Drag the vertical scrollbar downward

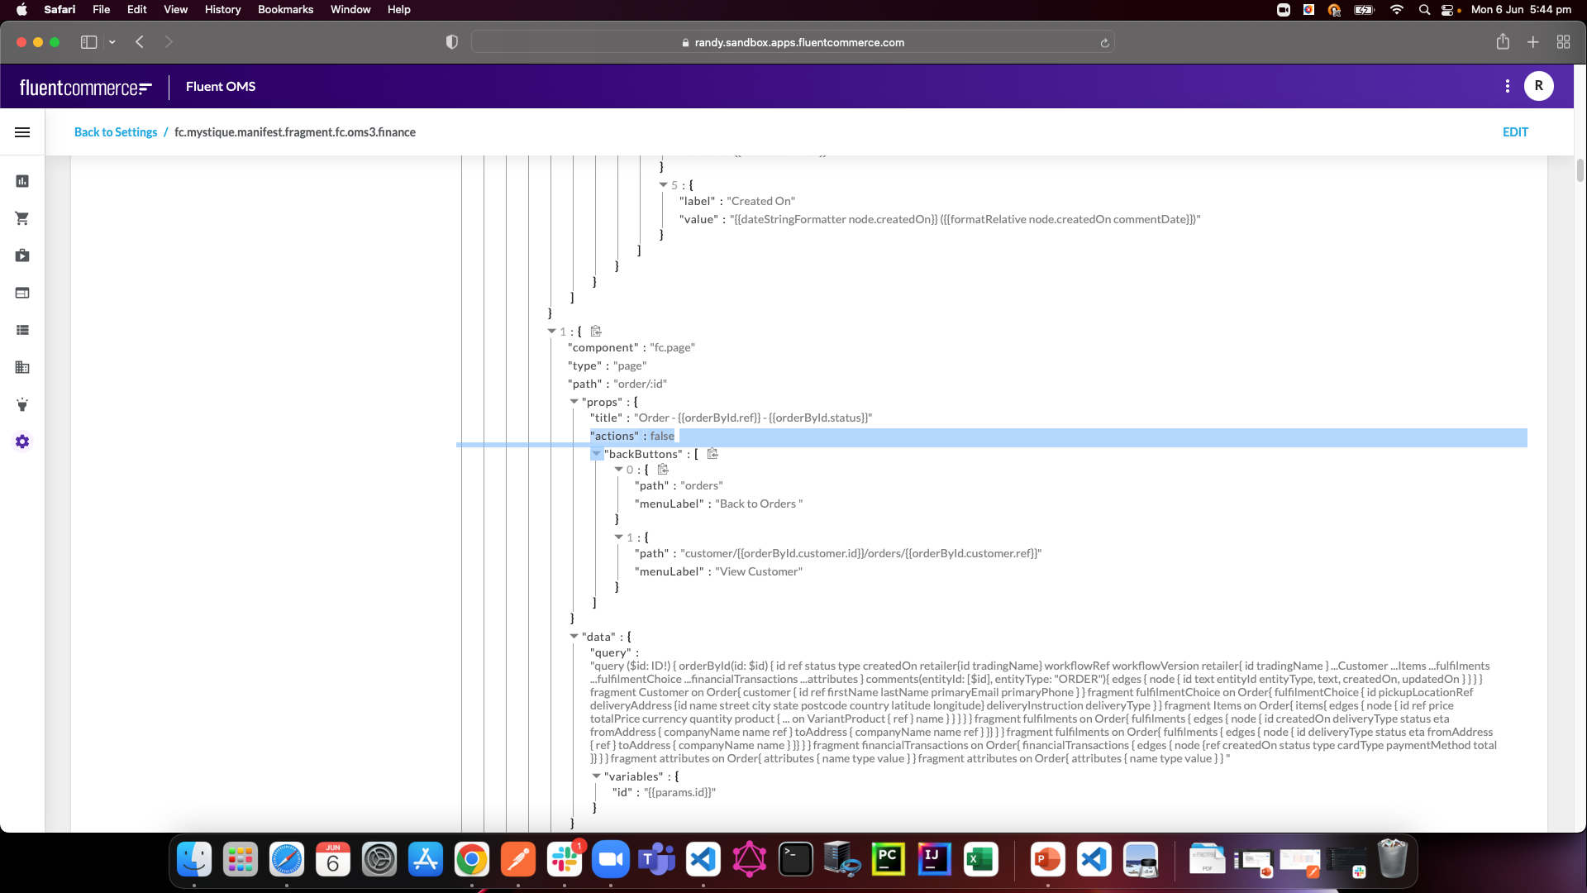(1578, 174)
